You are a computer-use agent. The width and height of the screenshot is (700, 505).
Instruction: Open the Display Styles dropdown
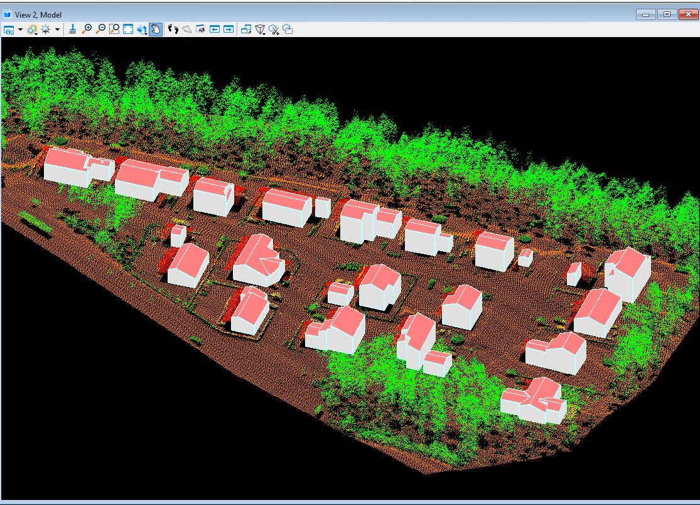point(33,30)
